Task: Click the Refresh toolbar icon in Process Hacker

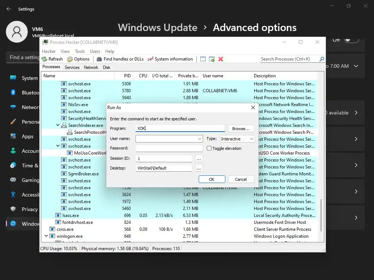Action: tap(44, 59)
